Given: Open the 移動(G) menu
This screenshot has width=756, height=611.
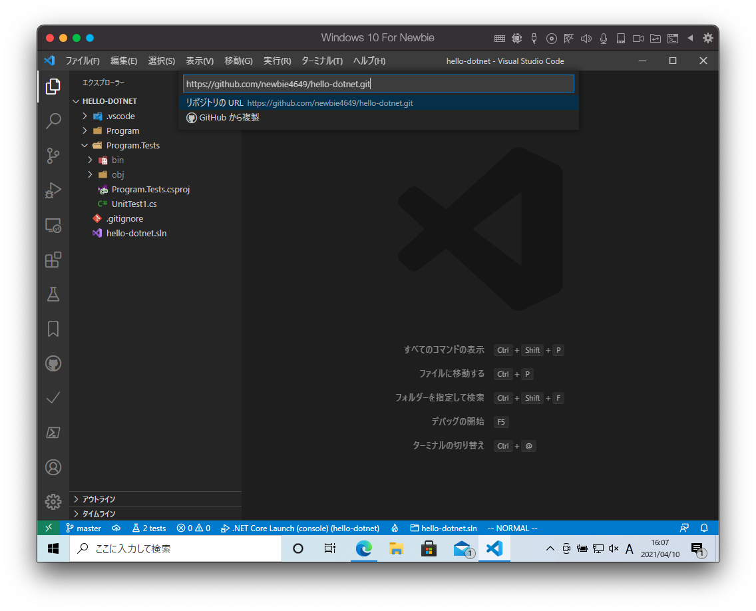Looking at the screenshot, I should pyautogui.click(x=238, y=61).
